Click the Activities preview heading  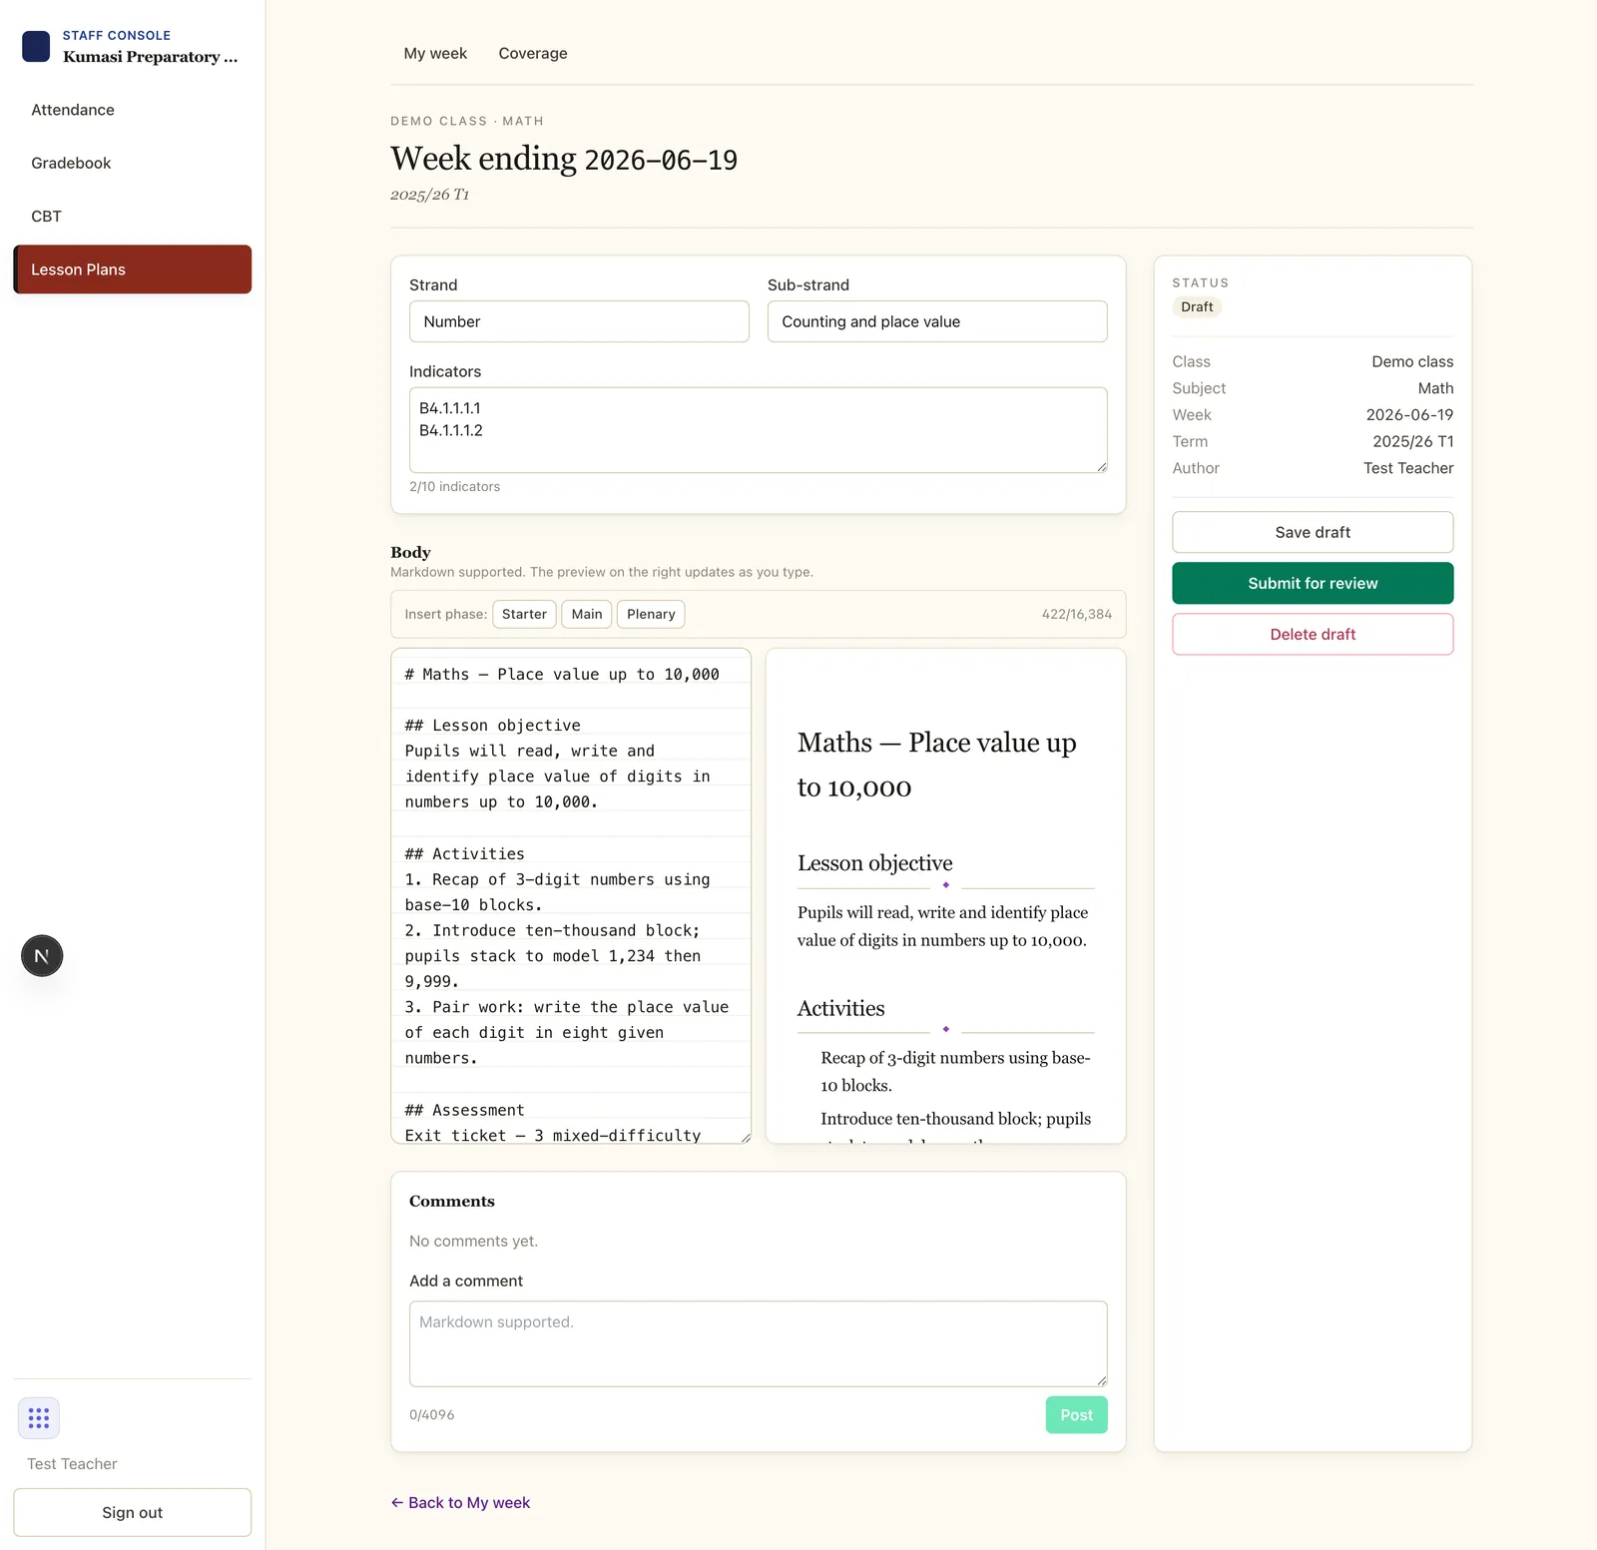click(x=840, y=1008)
